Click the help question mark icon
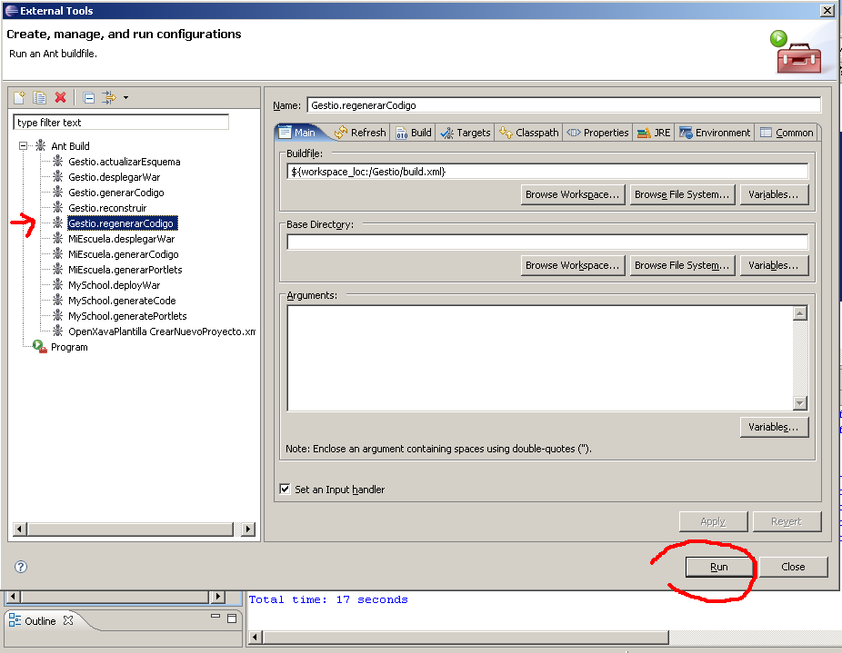This screenshot has width=842, height=653. 21,567
